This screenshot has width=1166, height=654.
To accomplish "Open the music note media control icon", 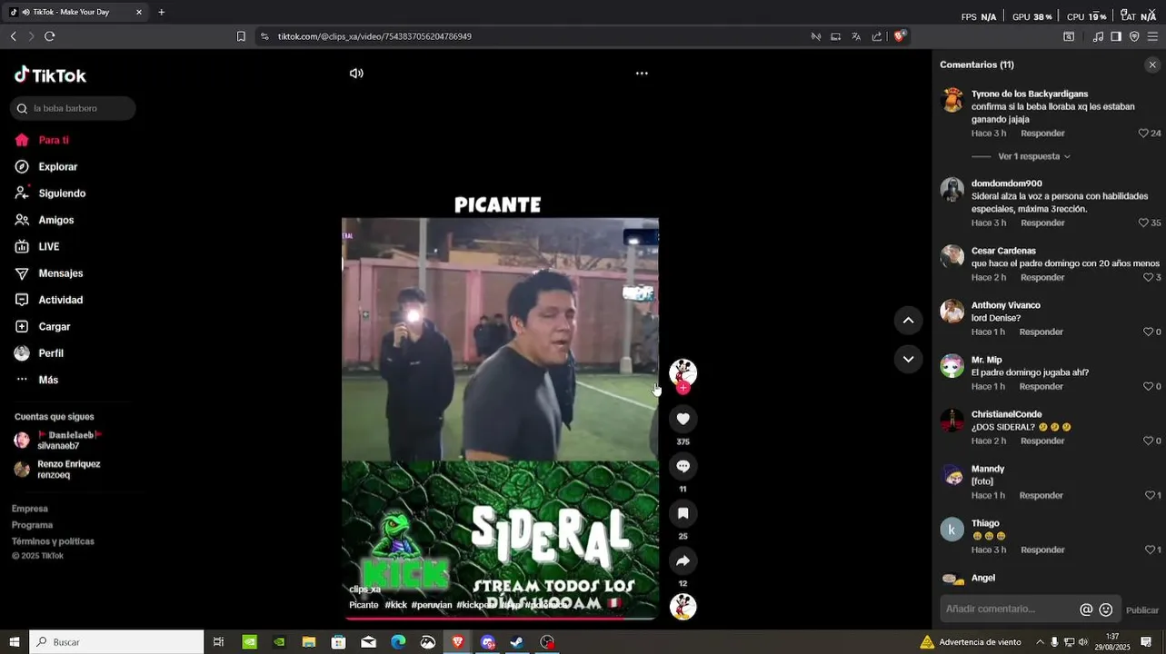I will [1098, 36].
